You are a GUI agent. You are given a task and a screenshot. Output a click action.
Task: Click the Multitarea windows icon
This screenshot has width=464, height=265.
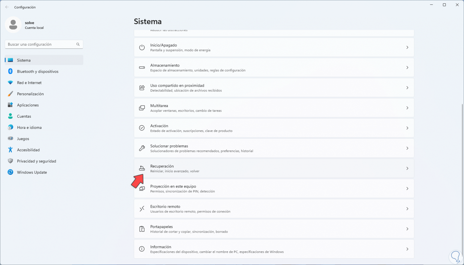point(142,108)
